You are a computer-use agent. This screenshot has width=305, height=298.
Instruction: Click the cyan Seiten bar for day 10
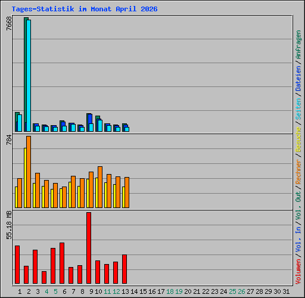click(100, 126)
